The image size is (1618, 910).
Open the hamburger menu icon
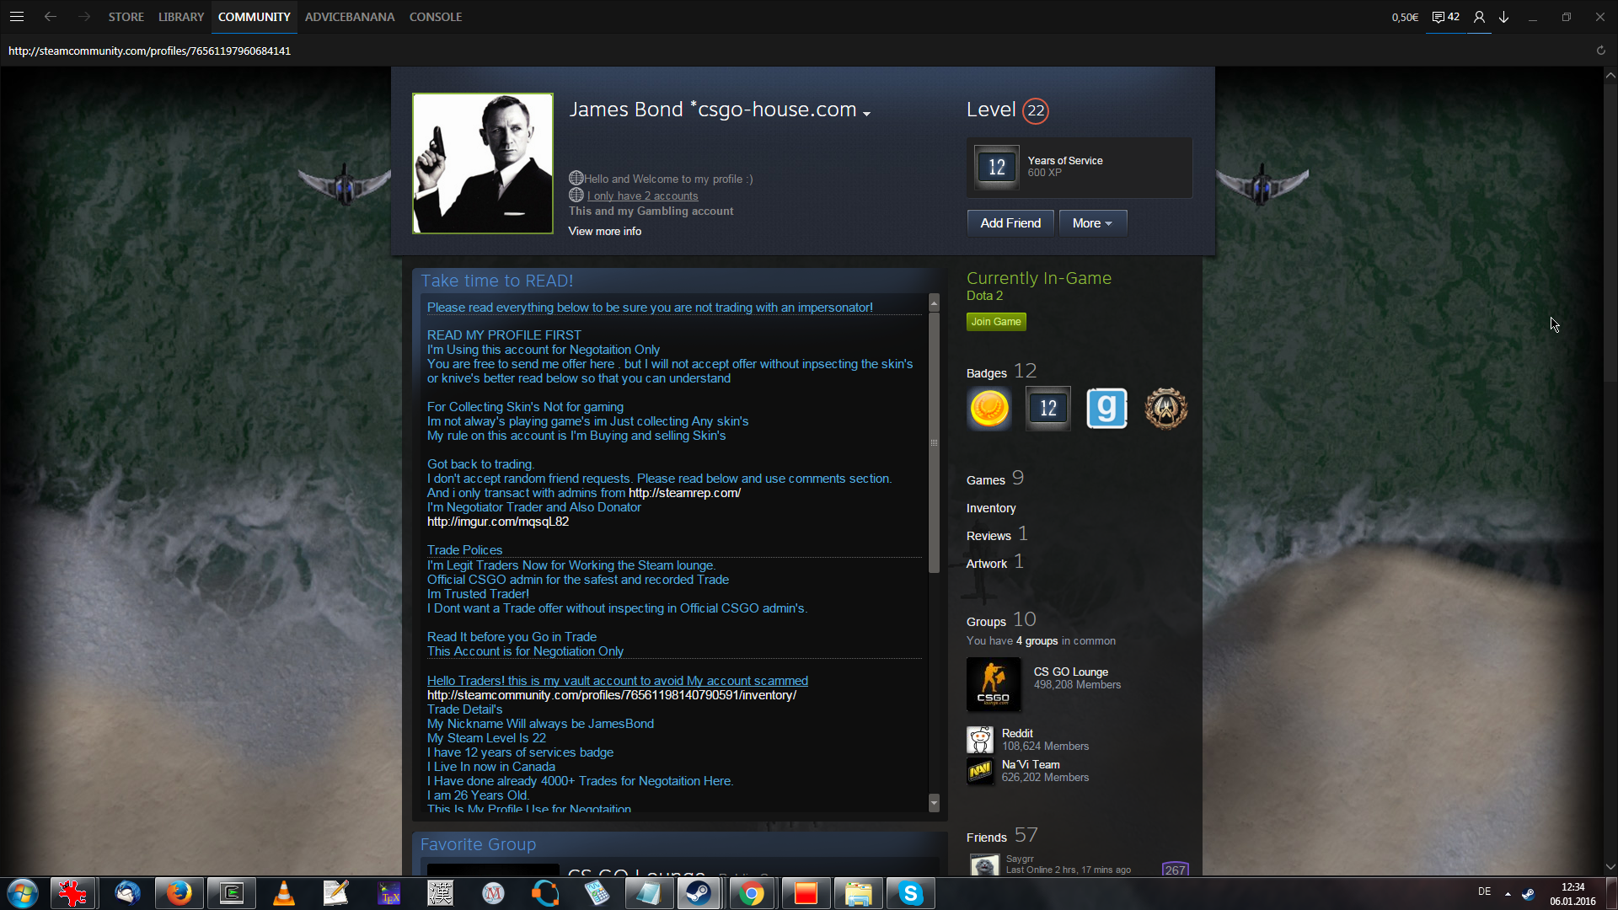pos(17,17)
